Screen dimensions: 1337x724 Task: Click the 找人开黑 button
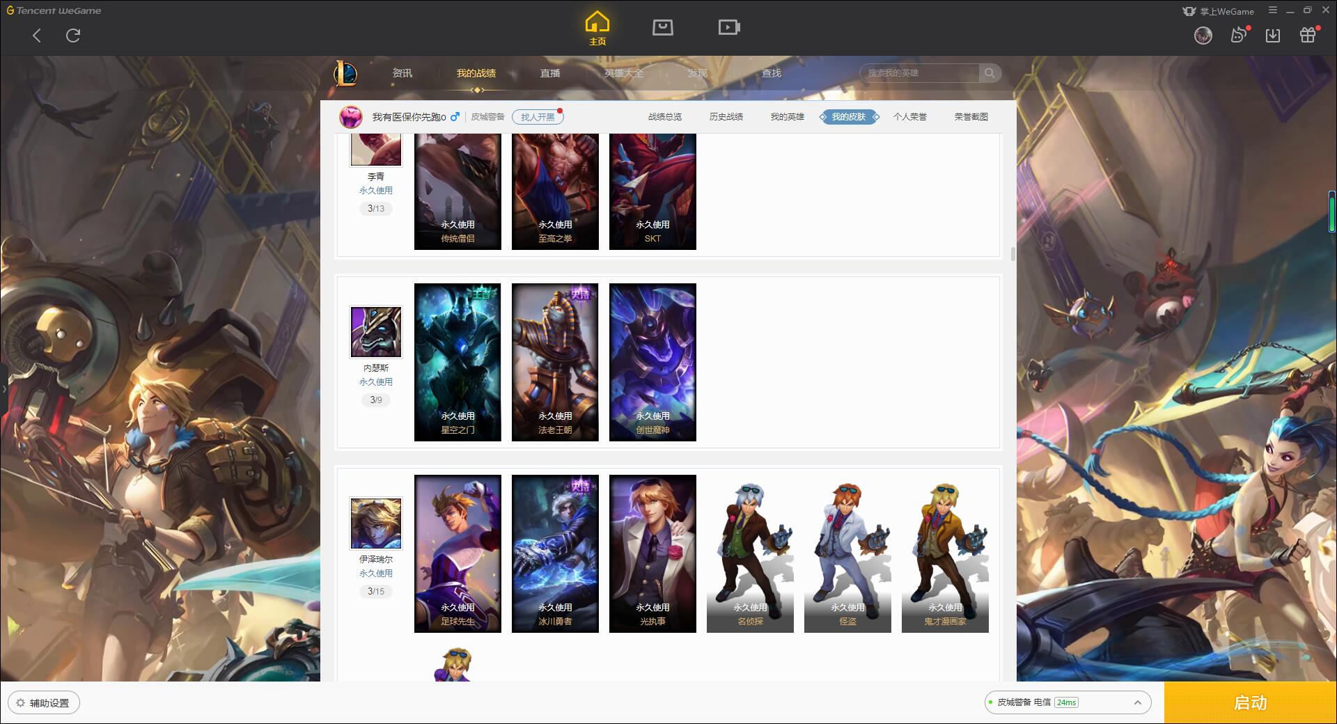[538, 117]
